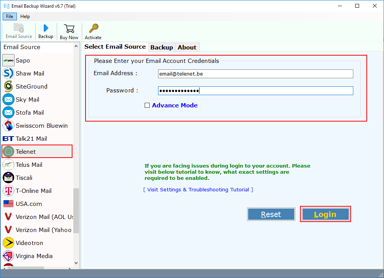Image resolution: width=384 pixels, height=278 pixels.
Task: Switch to the Backup tab
Action: point(162,47)
